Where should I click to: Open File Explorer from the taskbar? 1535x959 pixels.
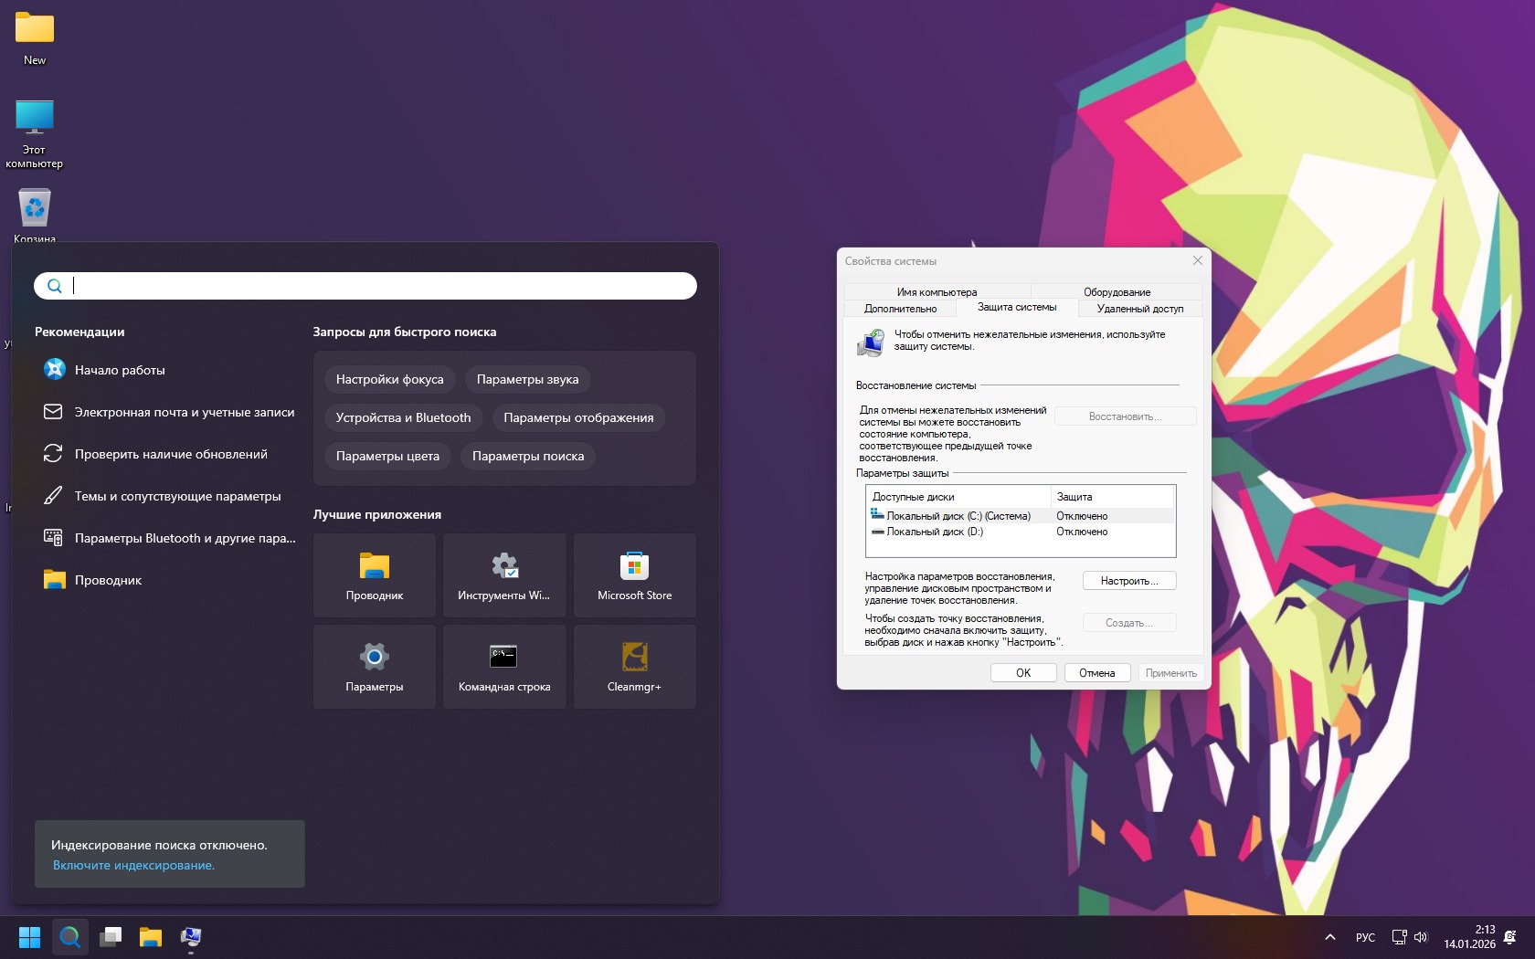tap(151, 937)
